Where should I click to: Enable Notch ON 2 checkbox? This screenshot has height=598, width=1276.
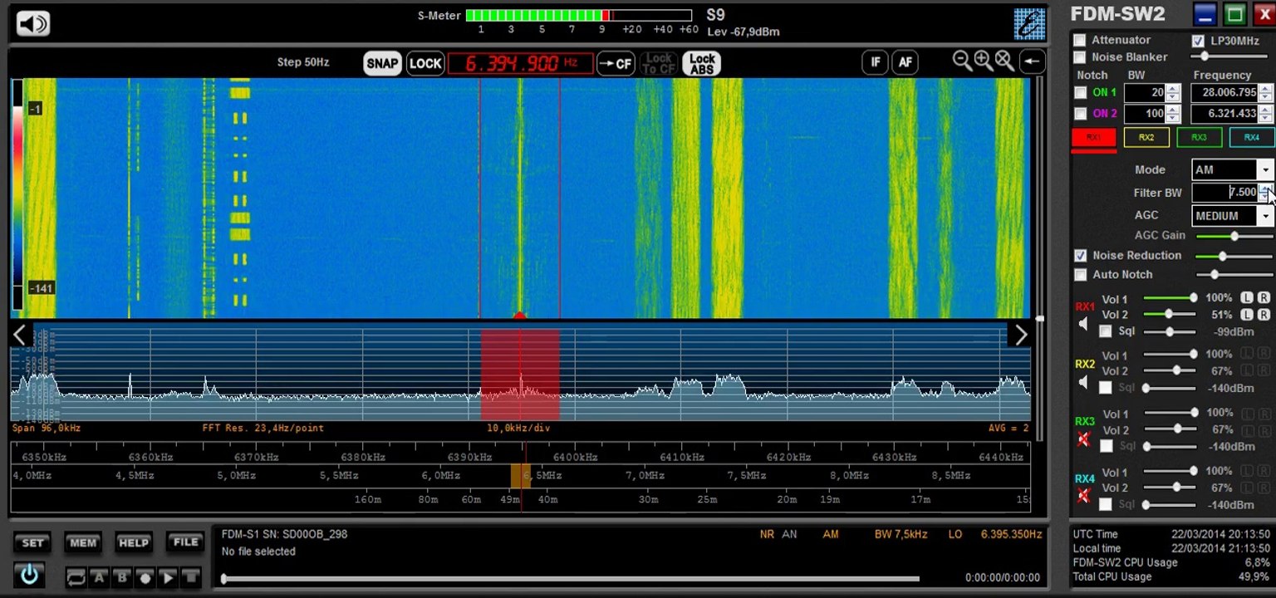point(1081,114)
